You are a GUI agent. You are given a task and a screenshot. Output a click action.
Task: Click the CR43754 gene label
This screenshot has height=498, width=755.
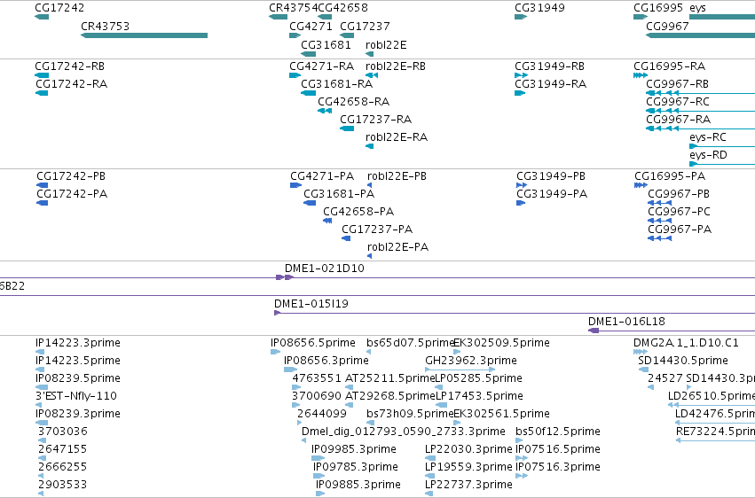(x=294, y=8)
